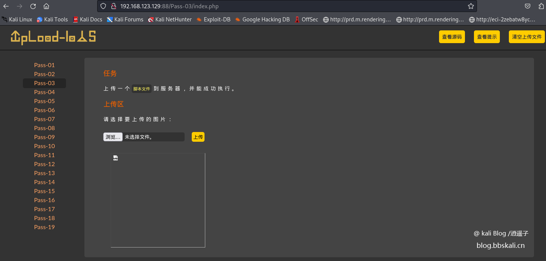Open the extensions puzzle icon
Viewport: 546px width, 261px height.
pos(541,6)
